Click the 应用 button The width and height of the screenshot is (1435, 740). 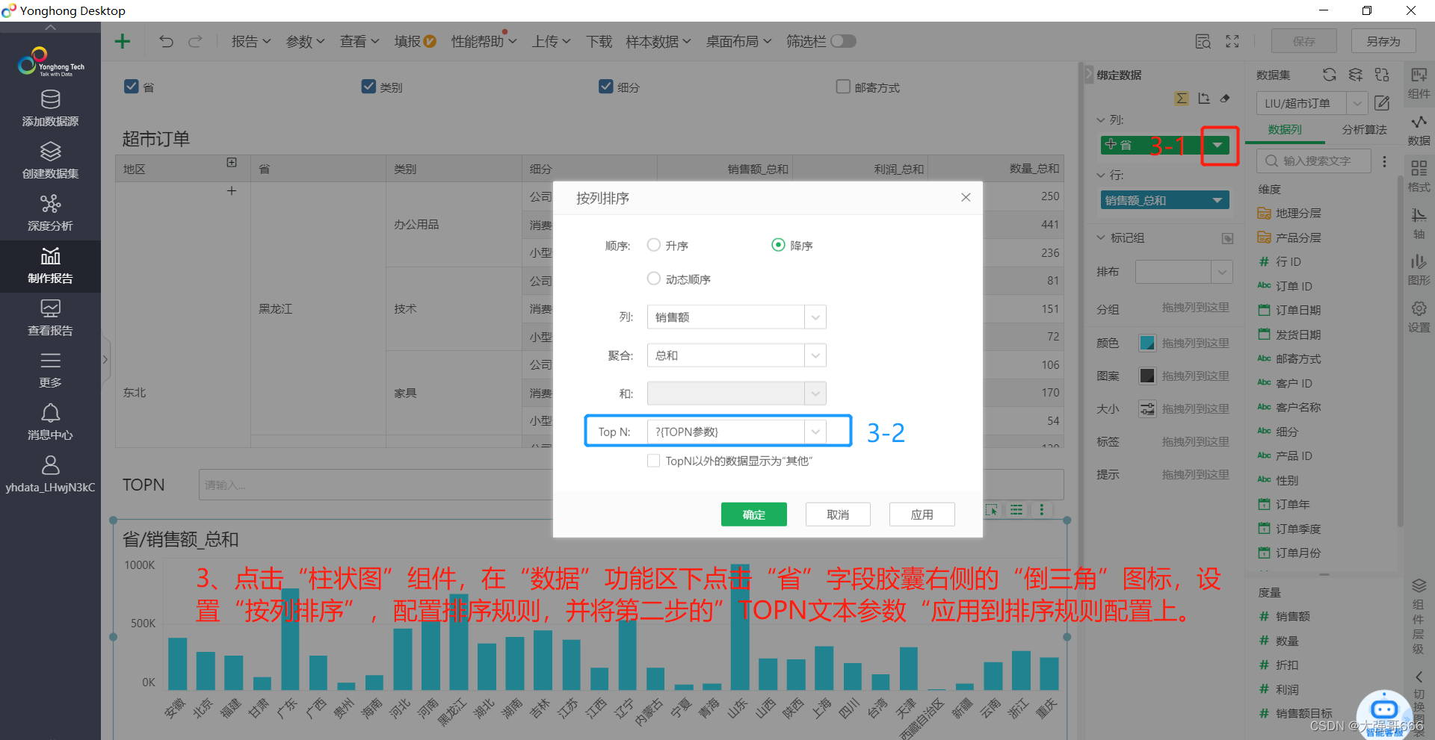pos(922,514)
